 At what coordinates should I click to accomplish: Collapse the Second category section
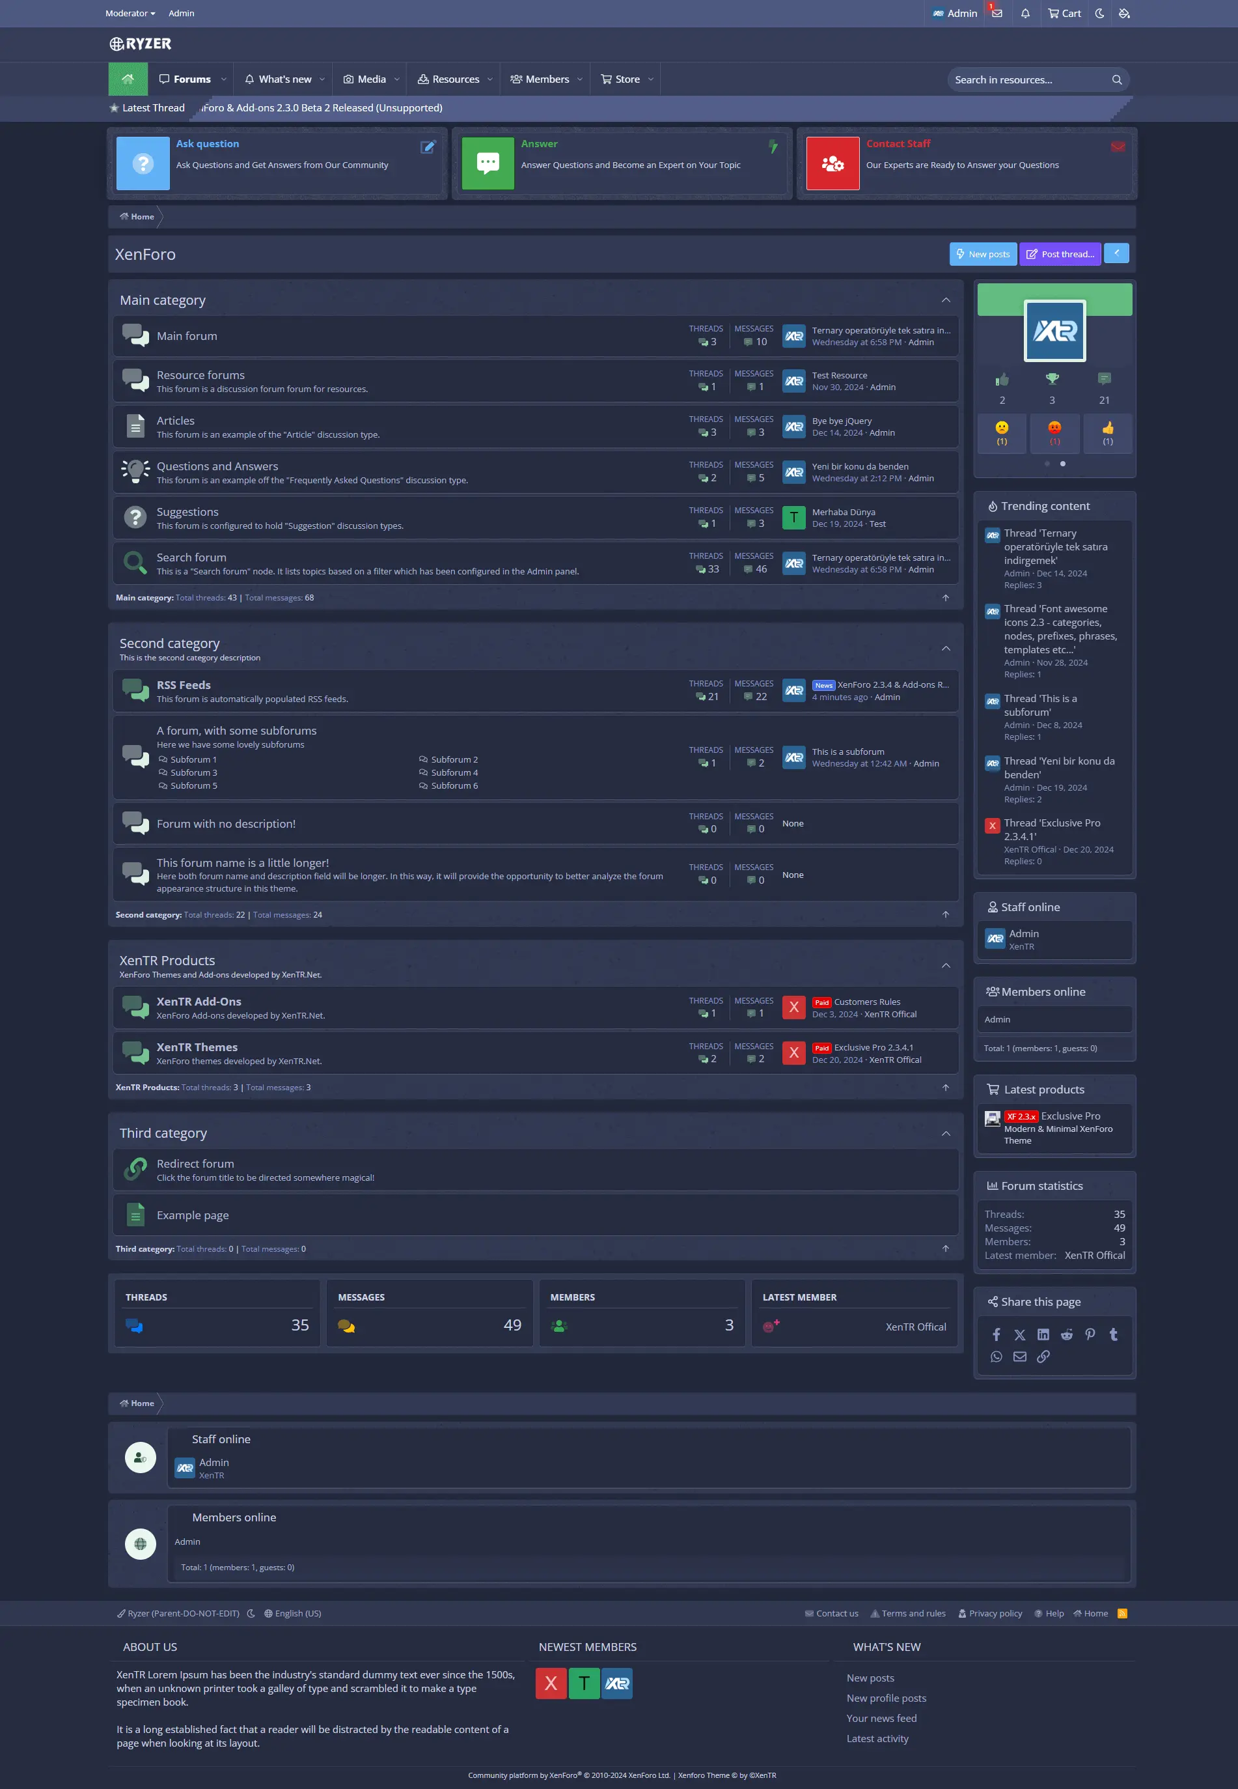point(946,648)
